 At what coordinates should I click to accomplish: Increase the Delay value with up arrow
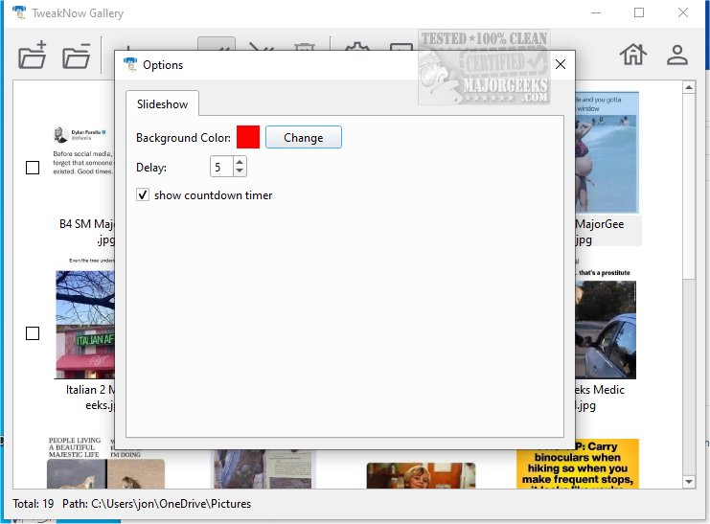(240, 162)
